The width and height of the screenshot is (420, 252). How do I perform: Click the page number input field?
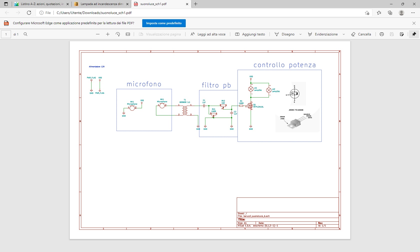click(x=6, y=34)
